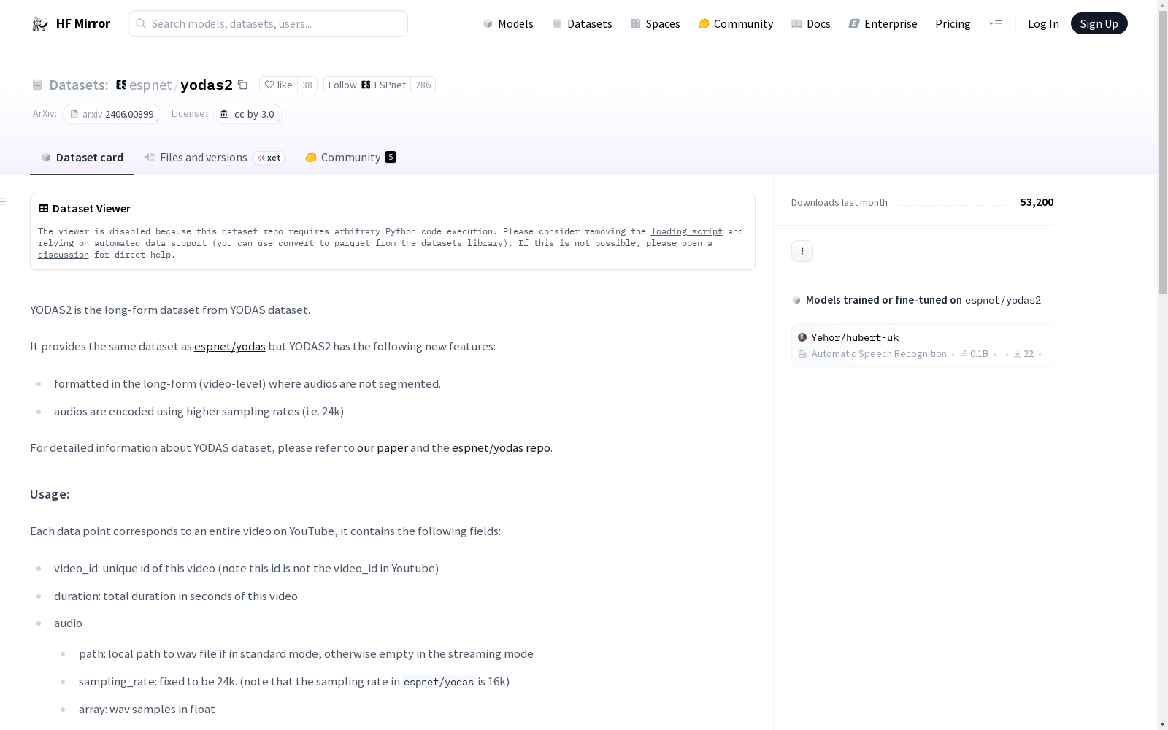Image resolution: width=1168 pixels, height=730 pixels.
Task: Click the Sign Up button
Action: click(1099, 23)
